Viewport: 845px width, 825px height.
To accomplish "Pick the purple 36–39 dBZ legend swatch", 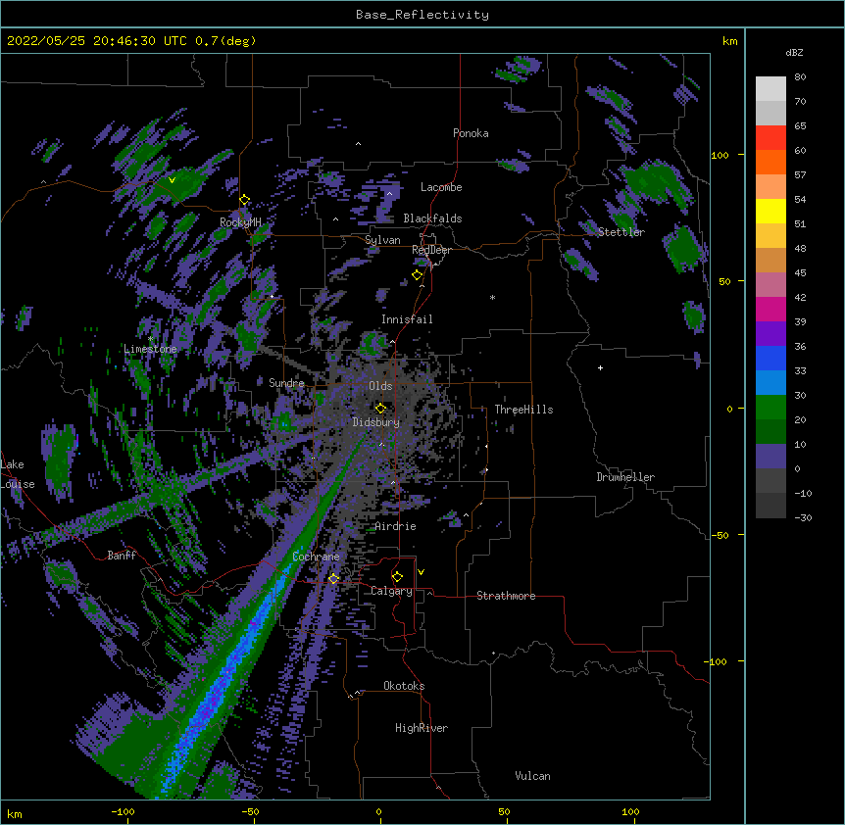I will coord(770,334).
